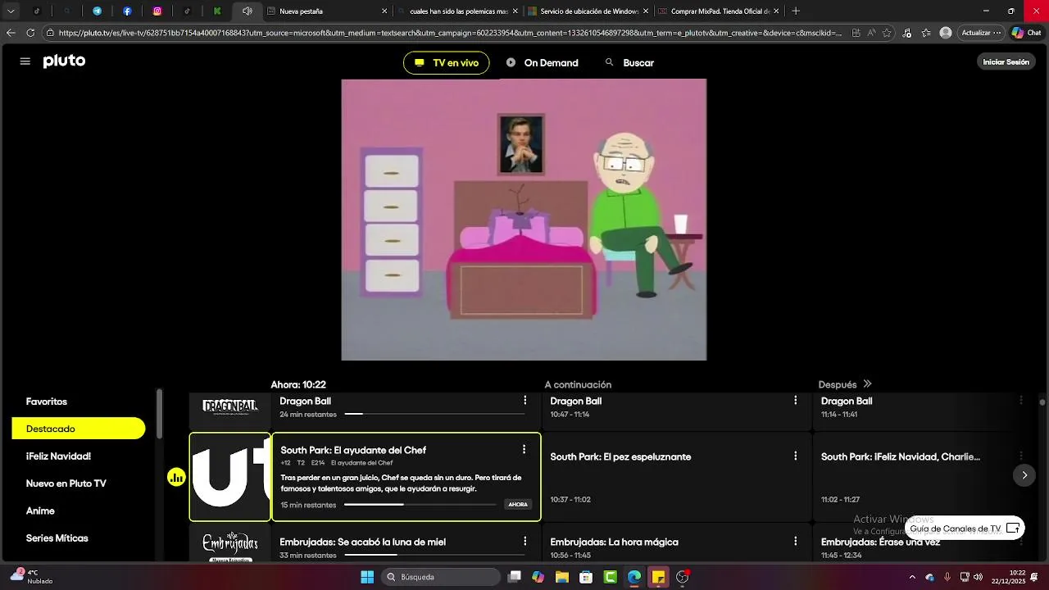Image resolution: width=1049 pixels, height=590 pixels.
Task: Open Microsoft Store from the taskbar
Action: pyautogui.click(x=586, y=577)
